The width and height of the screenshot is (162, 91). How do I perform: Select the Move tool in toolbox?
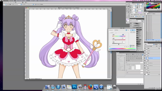coord(128,4)
